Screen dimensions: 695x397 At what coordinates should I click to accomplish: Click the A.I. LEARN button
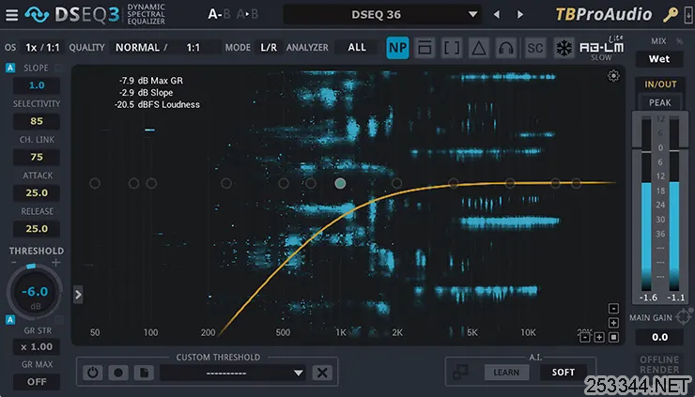[x=506, y=373]
